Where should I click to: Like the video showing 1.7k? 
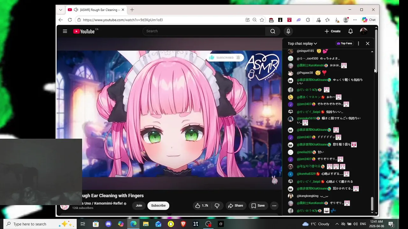[x=201, y=205]
